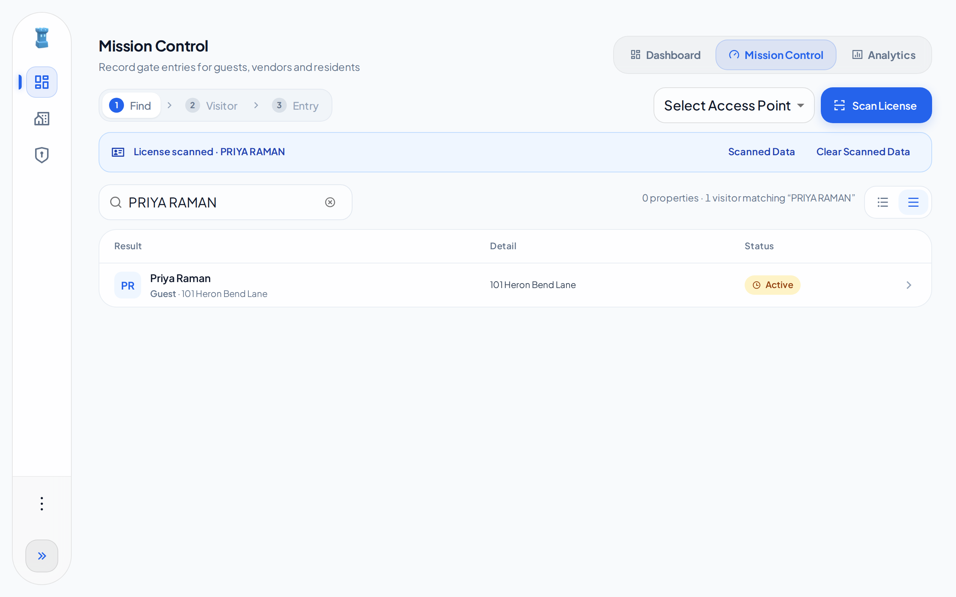Switch to the Dashboard tab
The height and width of the screenshot is (597, 956).
click(665, 55)
